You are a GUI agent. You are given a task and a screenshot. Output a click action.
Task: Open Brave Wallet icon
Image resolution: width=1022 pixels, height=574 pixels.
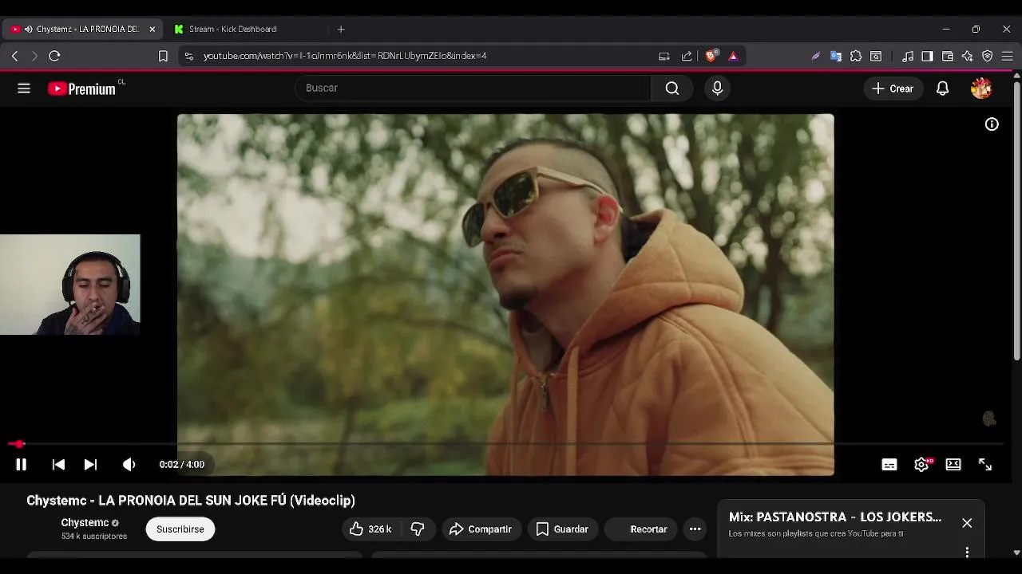pyautogui.click(x=948, y=56)
